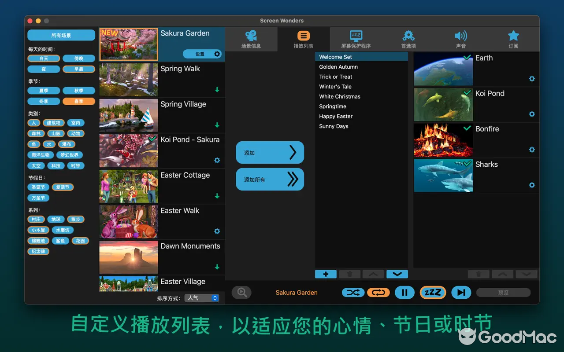The height and width of the screenshot is (352, 564).
Task: Pause the current scene playback
Action: tap(404, 292)
